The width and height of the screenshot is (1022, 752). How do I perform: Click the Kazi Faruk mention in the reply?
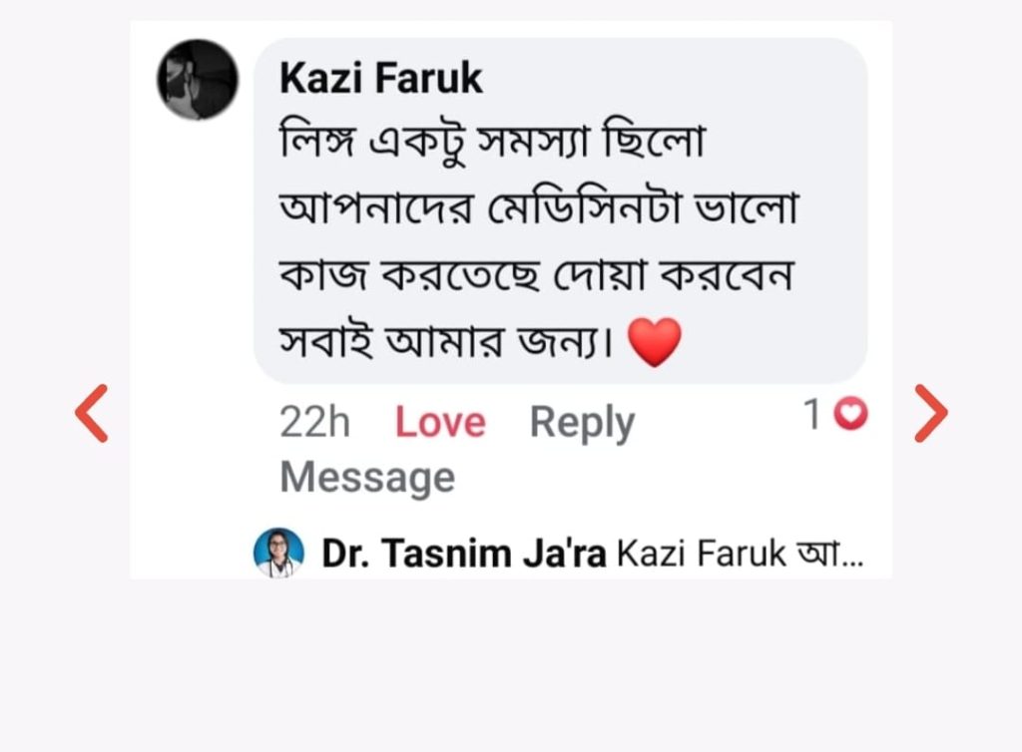pos(702,555)
